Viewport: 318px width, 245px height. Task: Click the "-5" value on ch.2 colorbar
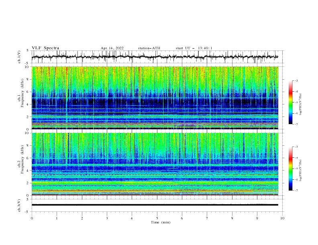296,169
